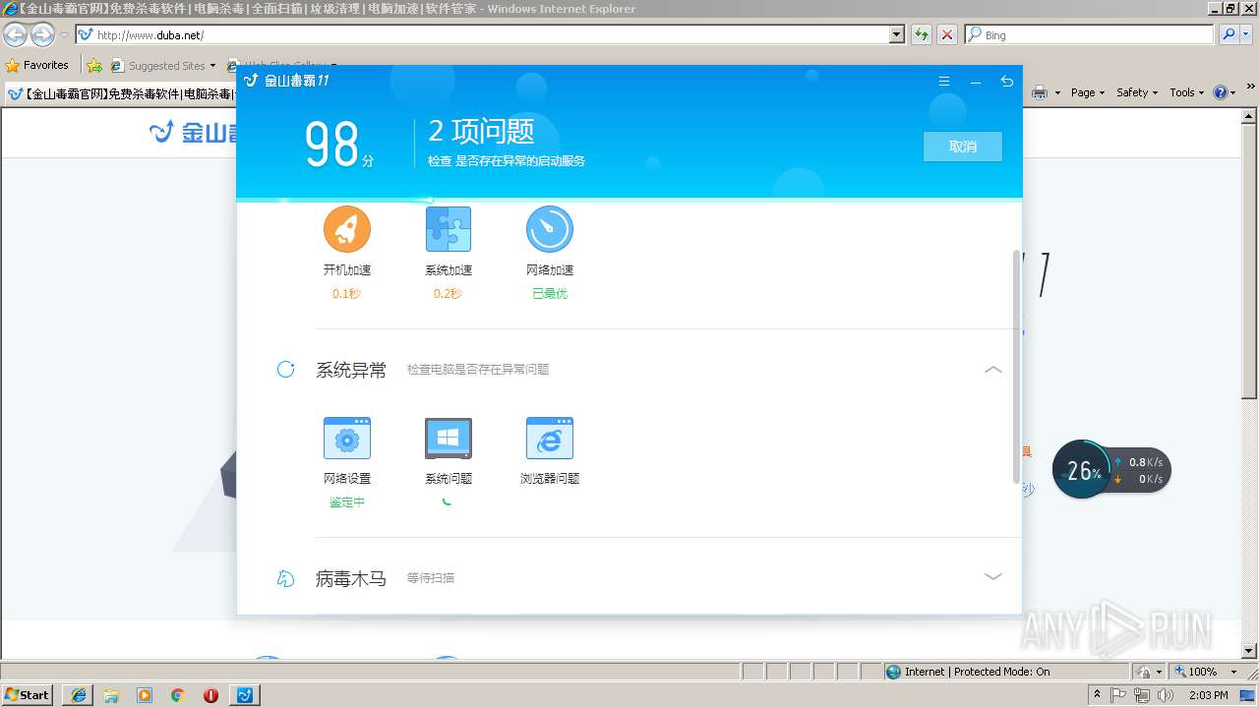Viewport: 1259px width, 708px height.
Task: Click the IE stop loading X button
Action: (946, 35)
